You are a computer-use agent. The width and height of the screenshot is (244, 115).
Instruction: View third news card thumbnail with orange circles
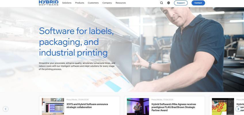click(x=223, y=106)
